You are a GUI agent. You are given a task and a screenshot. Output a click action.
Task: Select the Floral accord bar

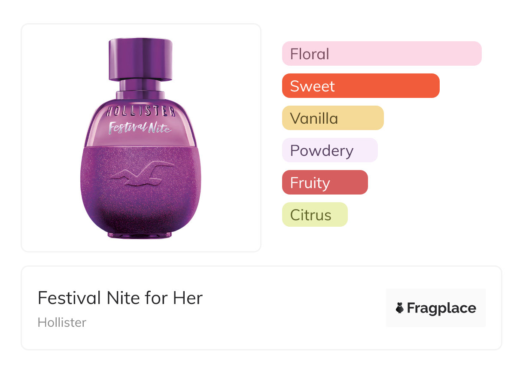pyautogui.click(x=381, y=54)
